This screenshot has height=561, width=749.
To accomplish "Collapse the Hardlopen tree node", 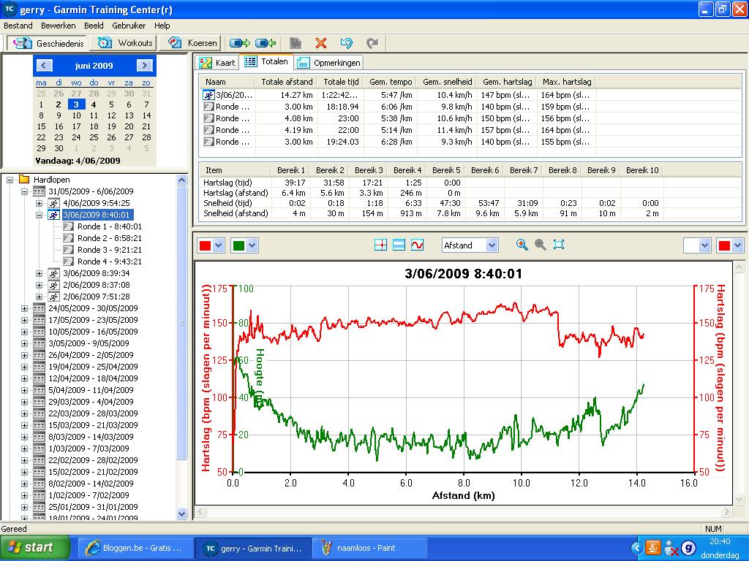I will coord(10,180).
